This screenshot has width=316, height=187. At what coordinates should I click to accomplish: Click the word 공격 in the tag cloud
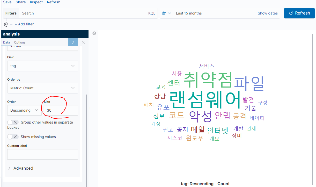240,116
